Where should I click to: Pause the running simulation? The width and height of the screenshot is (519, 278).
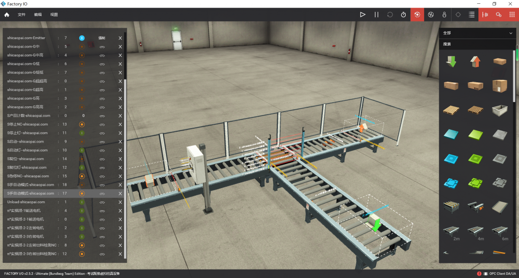tap(377, 15)
